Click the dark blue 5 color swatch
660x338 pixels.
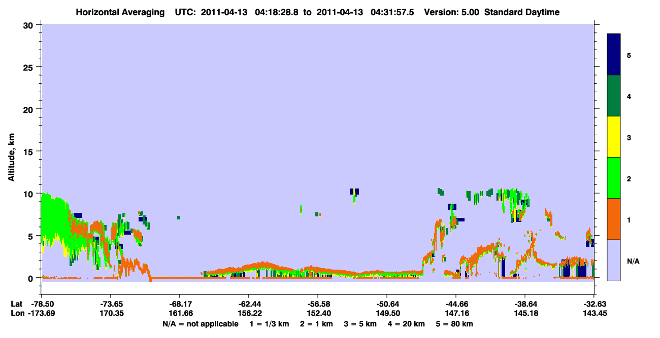(x=614, y=55)
